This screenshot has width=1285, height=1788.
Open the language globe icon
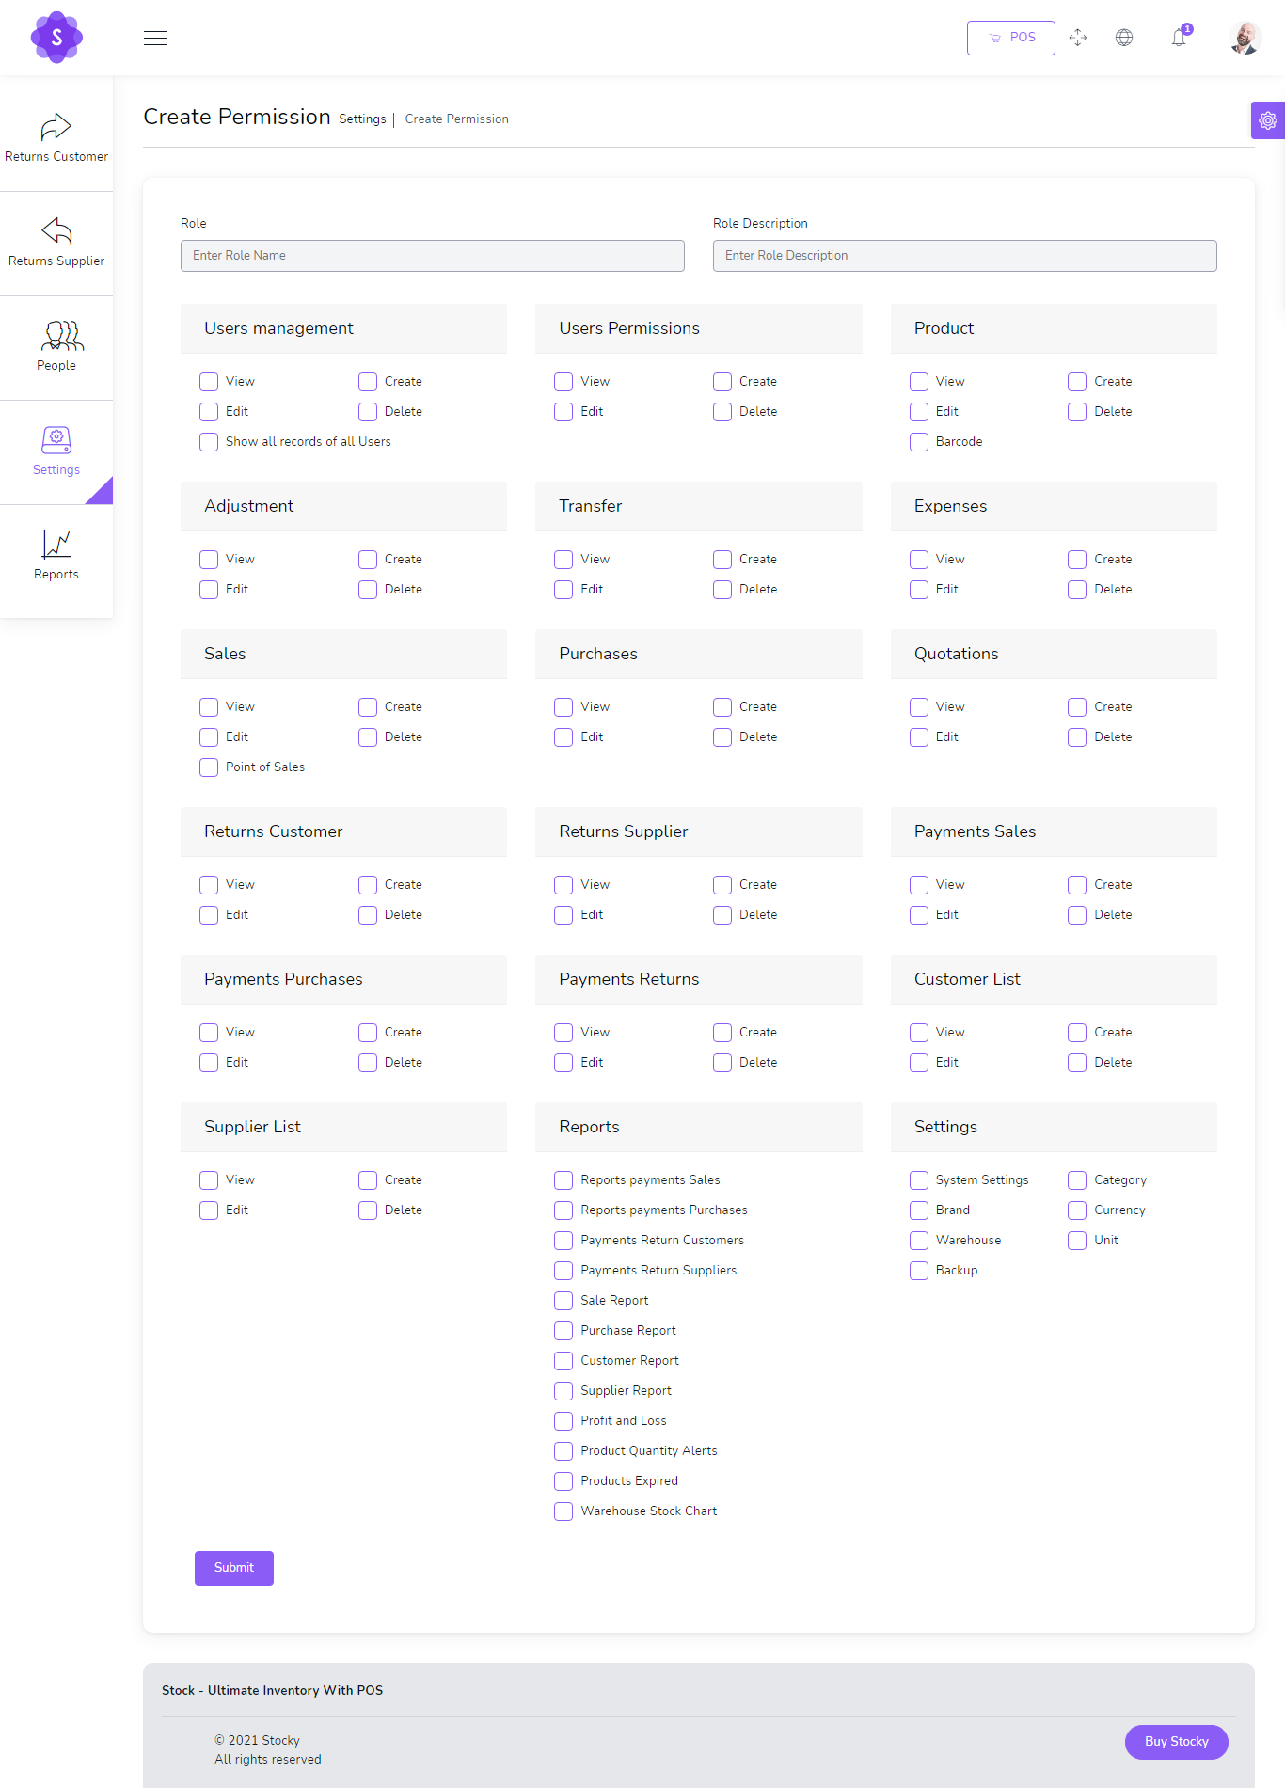[x=1124, y=38]
